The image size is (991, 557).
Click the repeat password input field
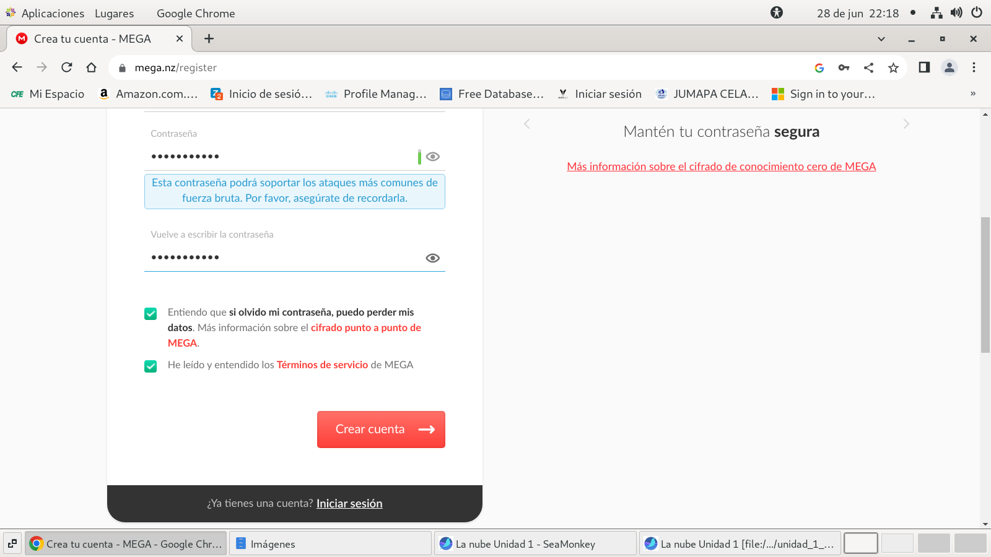pyautogui.click(x=285, y=257)
